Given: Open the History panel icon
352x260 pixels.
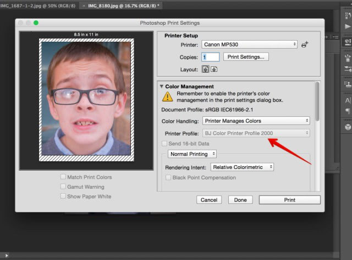Looking at the screenshot, I should pos(348,16).
